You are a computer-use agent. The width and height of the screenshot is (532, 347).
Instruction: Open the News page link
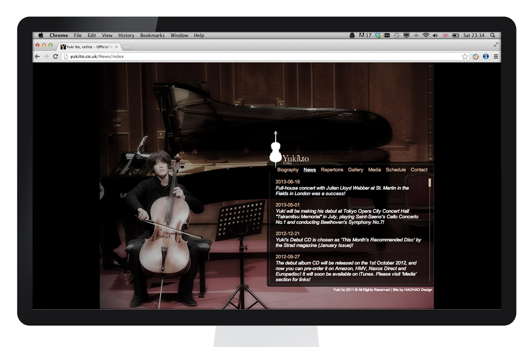(310, 170)
